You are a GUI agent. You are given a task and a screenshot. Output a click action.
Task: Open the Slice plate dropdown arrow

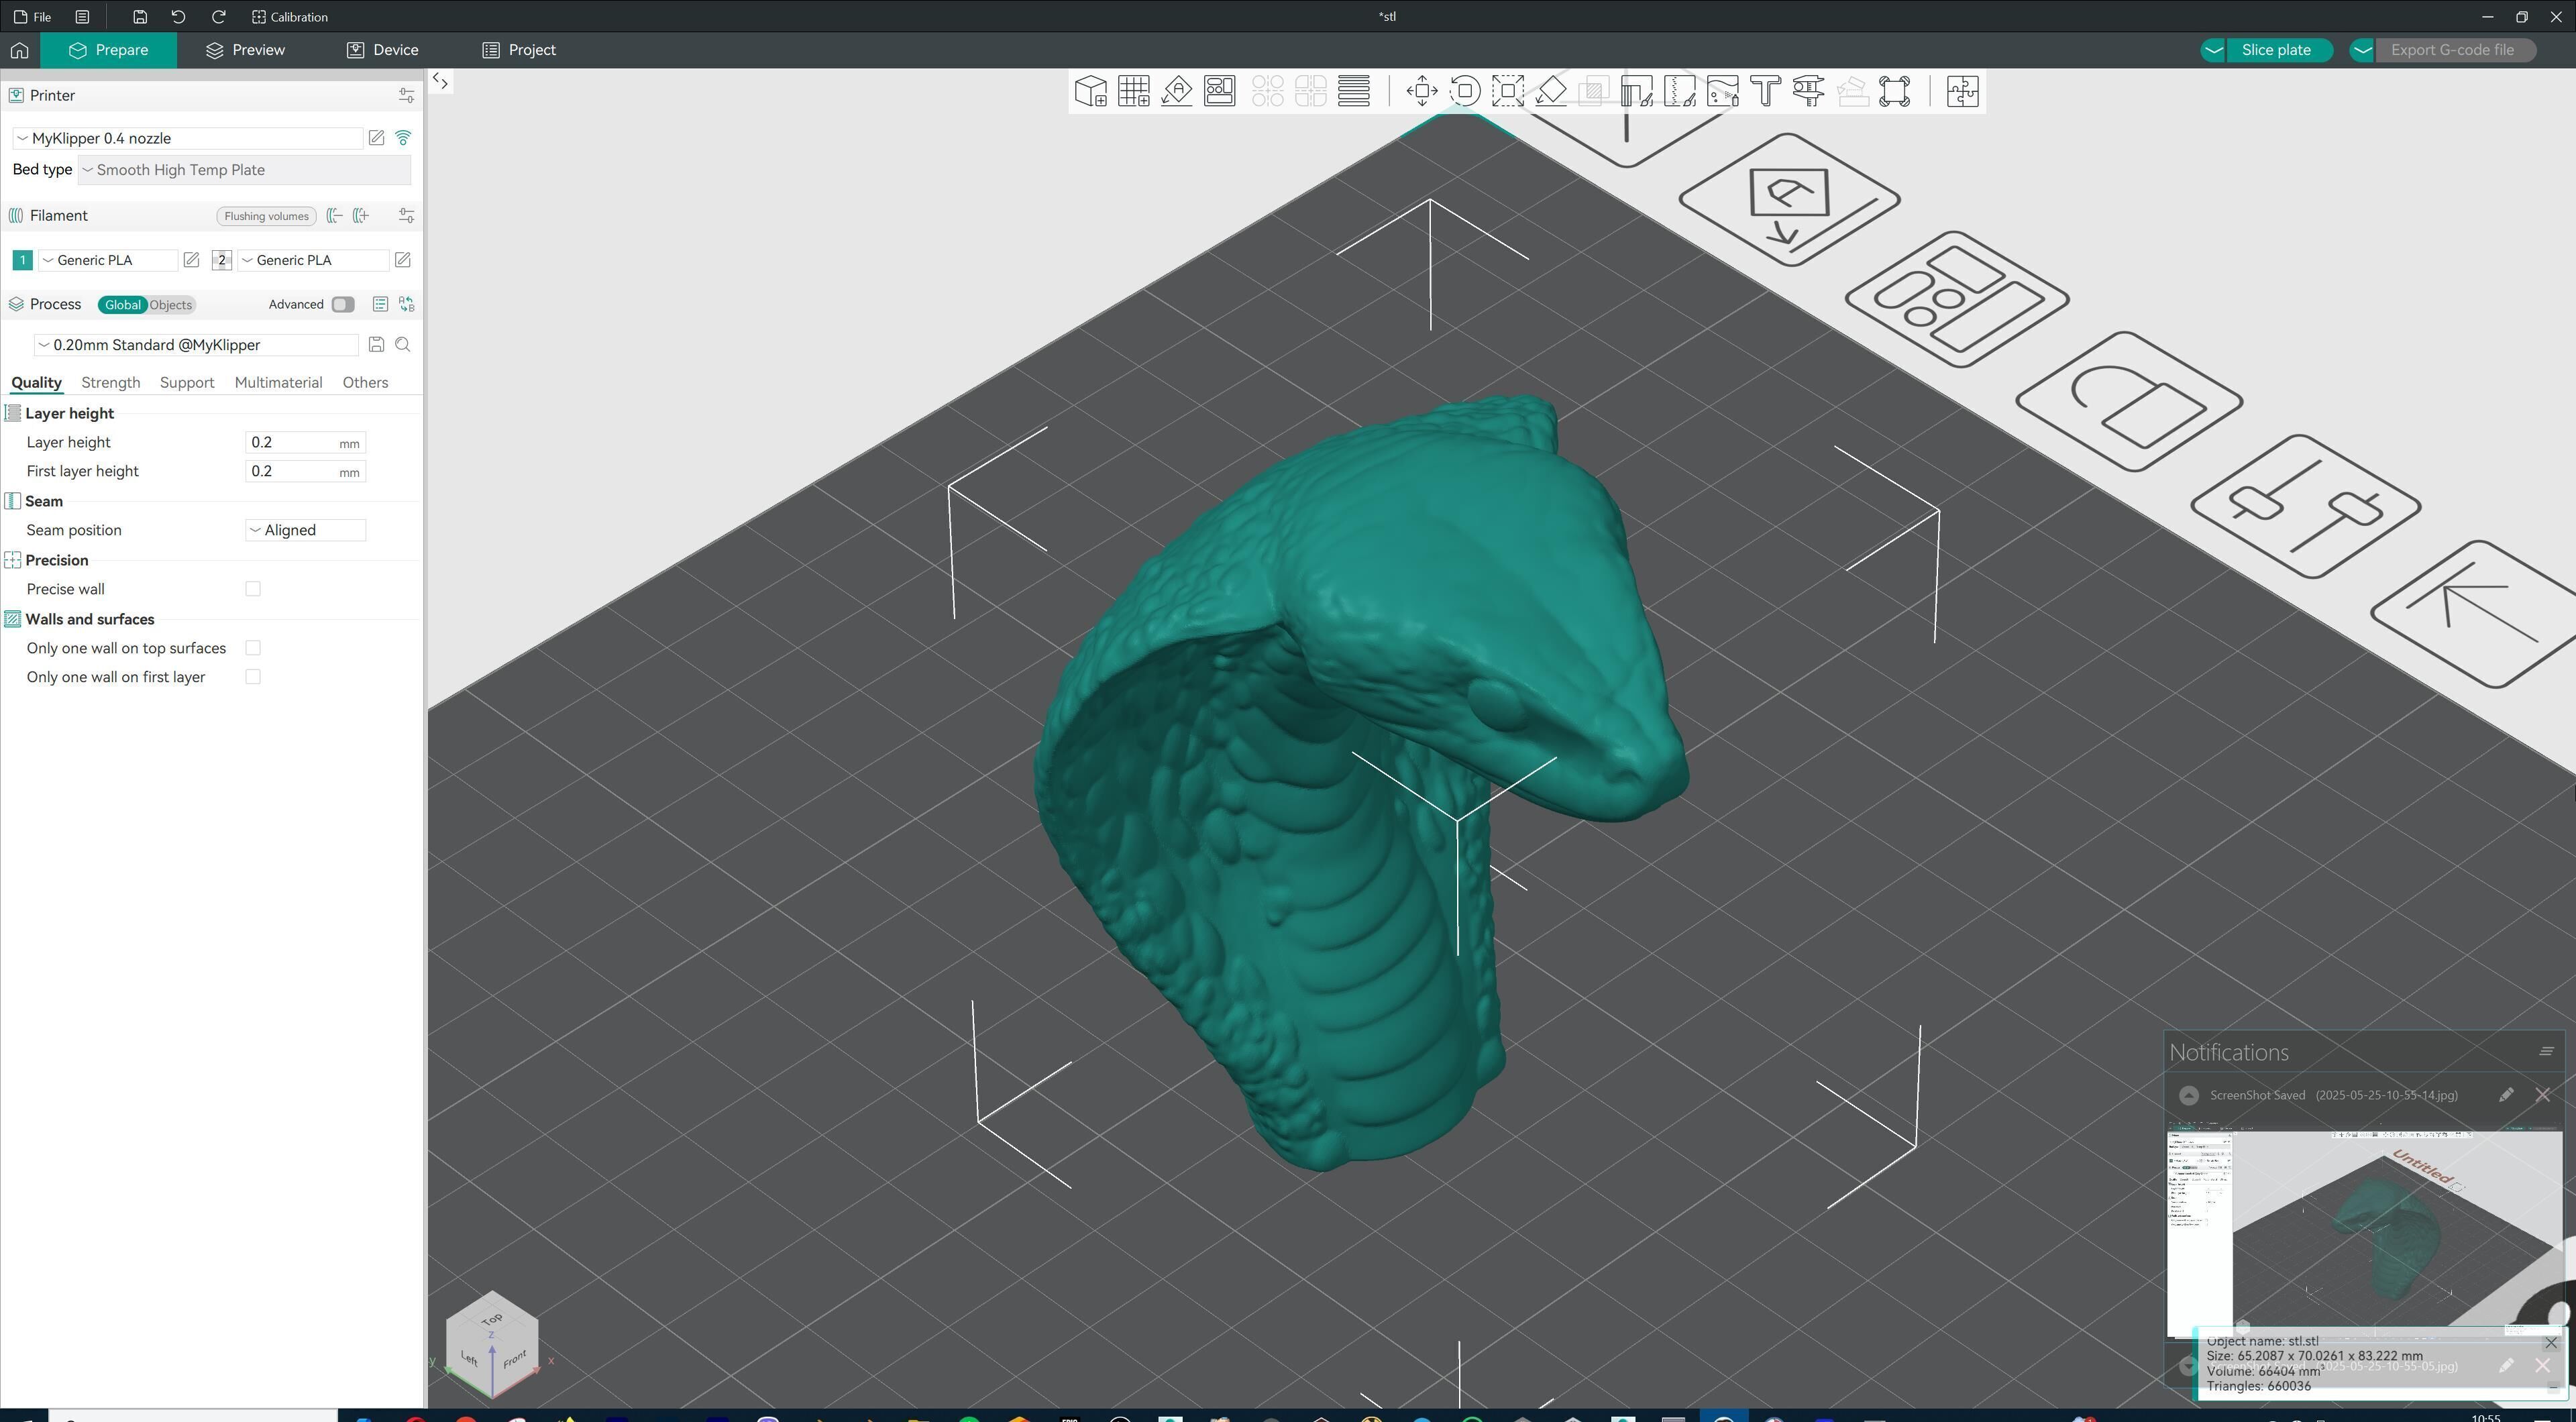2213,50
